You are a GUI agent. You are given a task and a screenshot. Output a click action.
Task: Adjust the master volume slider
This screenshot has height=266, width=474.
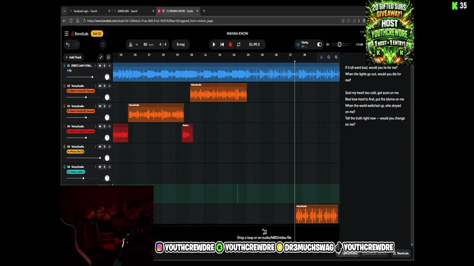pyautogui.click(x=339, y=44)
